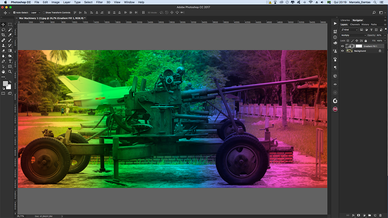This screenshot has height=218, width=388.
Task: Expand the Opacity slider arrow
Action: 385,35
